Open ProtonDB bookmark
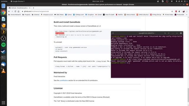This screenshot has width=189, height=106. pos(179,14)
